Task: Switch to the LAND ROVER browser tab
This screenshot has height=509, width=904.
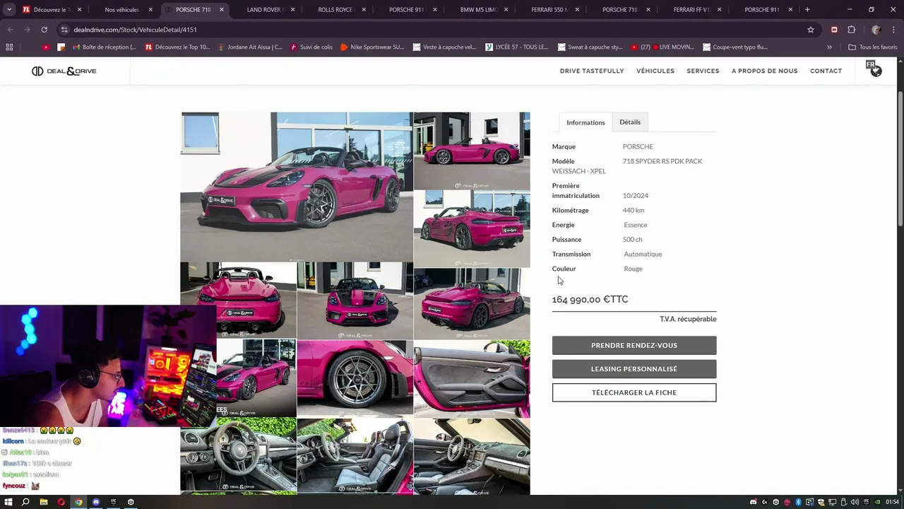Action: point(266,10)
